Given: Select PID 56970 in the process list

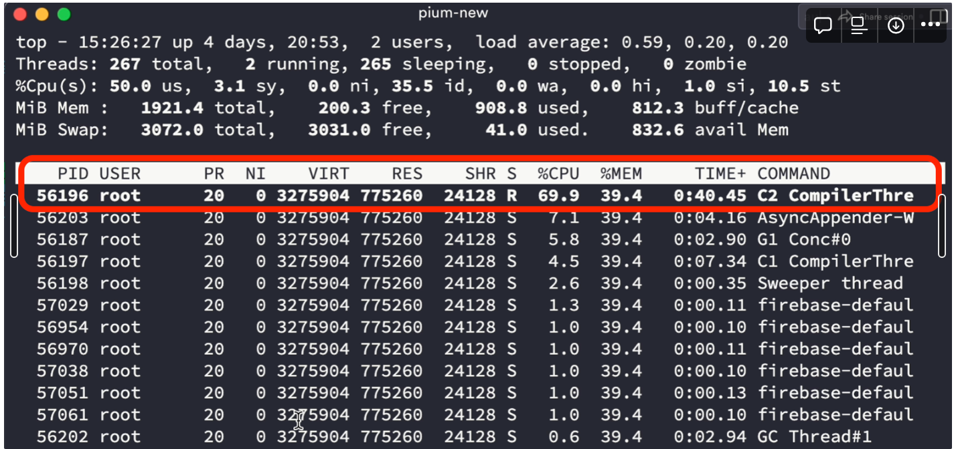Looking at the screenshot, I should click(x=62, y=349).
